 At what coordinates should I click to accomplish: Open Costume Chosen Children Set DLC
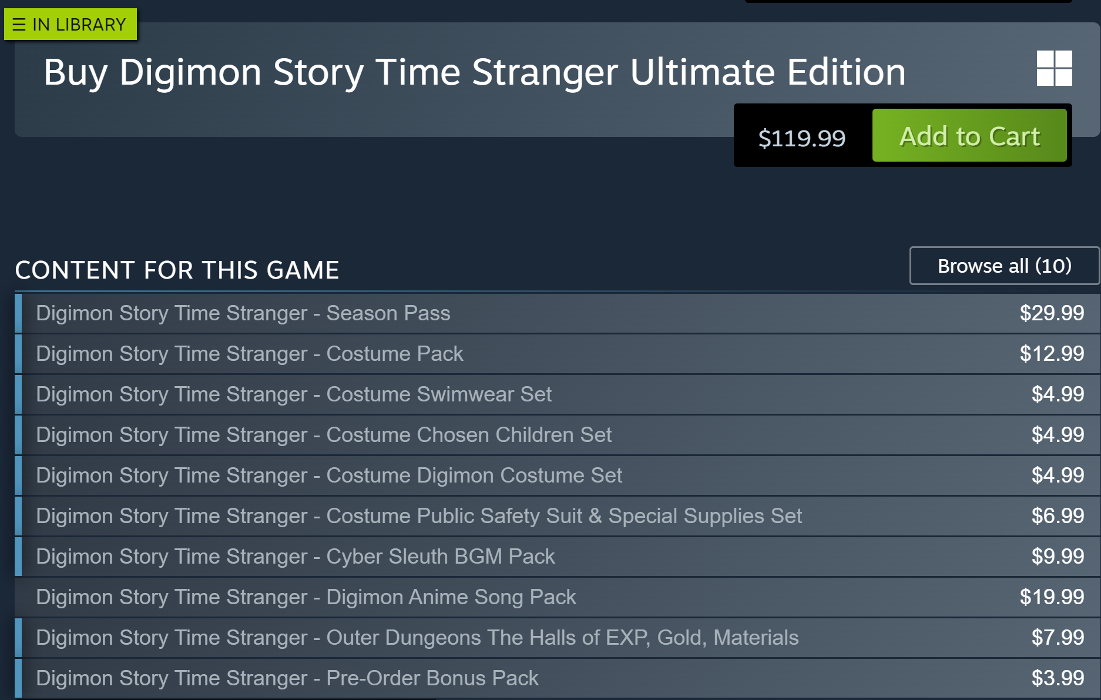click(324, 435)
